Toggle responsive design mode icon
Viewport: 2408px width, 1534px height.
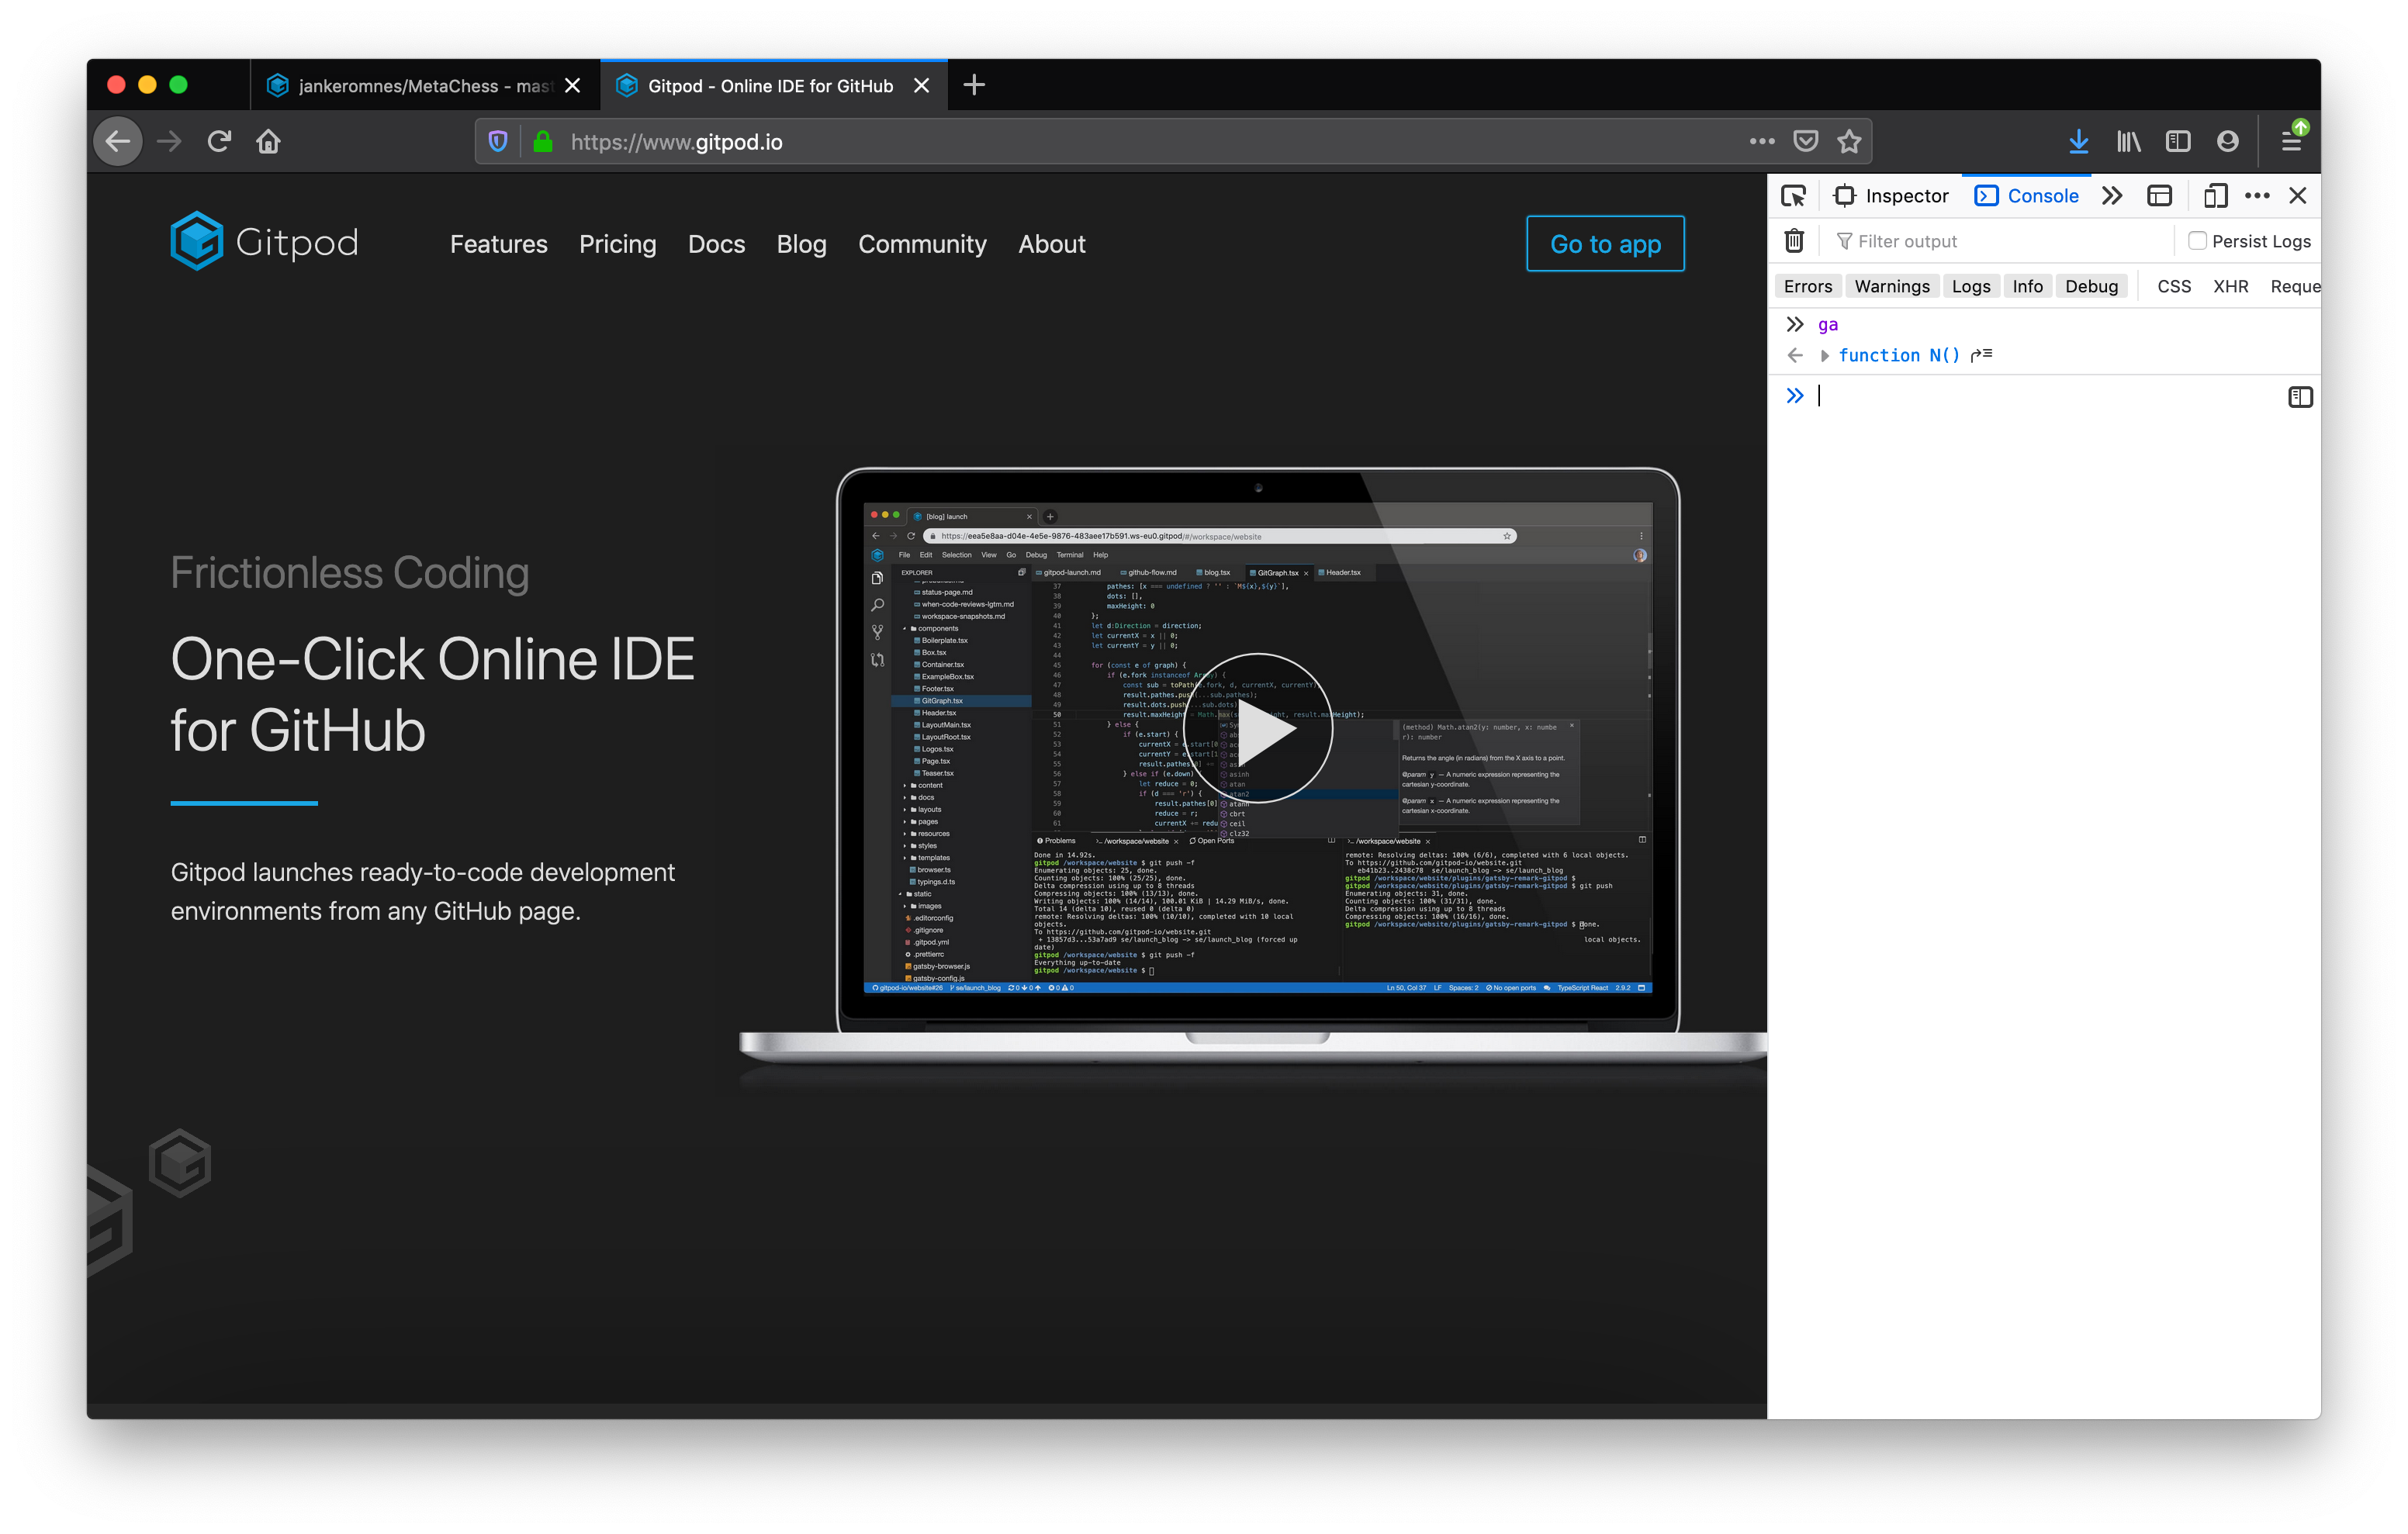(x=2215, y=196)
